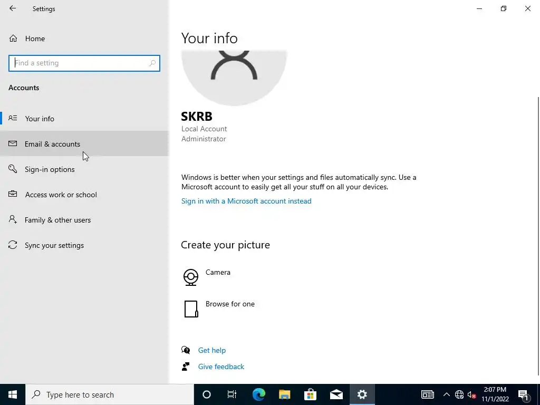Click the Family & other users person icon

tap(13, 219)
